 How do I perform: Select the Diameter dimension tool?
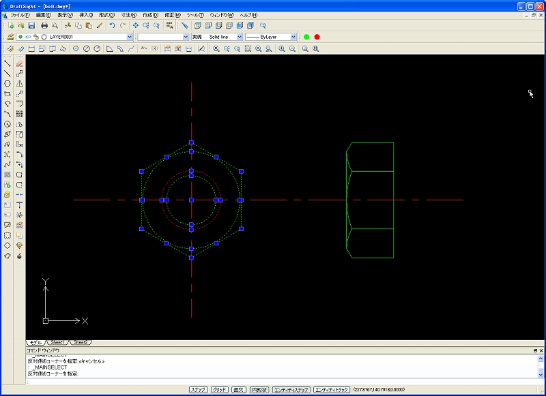click(x=87, y=48)
